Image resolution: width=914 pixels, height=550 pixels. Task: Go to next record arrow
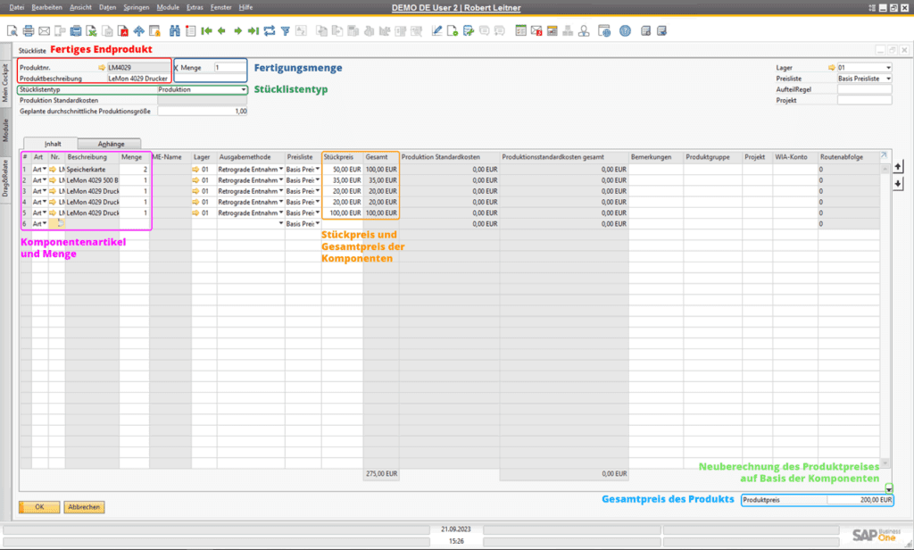click(x=237, y=31)
